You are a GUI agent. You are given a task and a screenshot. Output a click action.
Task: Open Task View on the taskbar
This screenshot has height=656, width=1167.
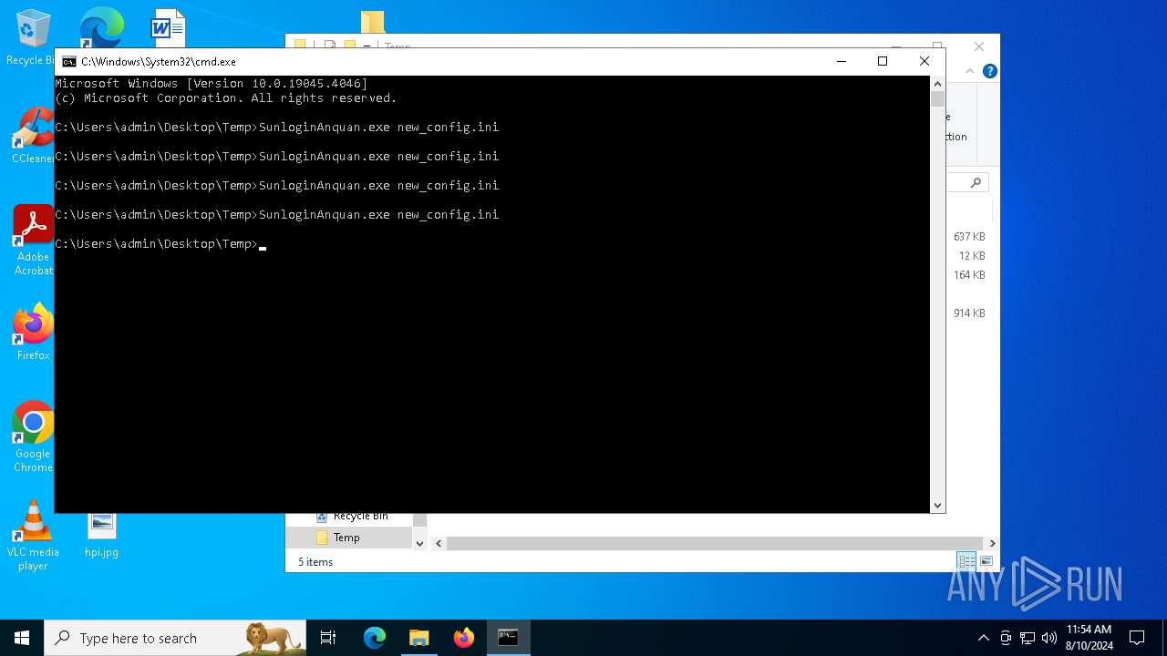[x=328, y=638]
